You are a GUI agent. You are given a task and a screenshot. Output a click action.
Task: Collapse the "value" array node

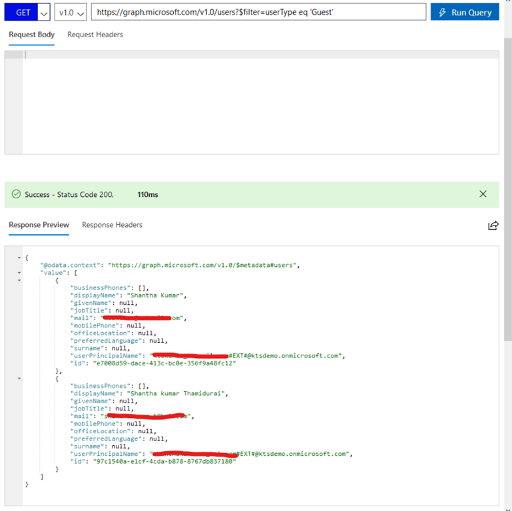pos(19,272)
